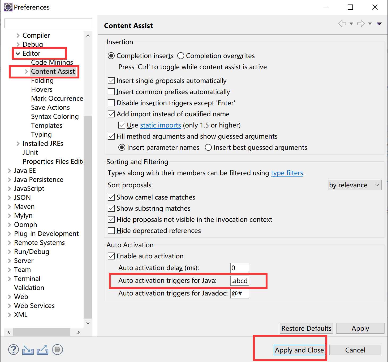Click the preferences filter text field
This screenshot has width=388, height=362.
[x=48, y=23]
